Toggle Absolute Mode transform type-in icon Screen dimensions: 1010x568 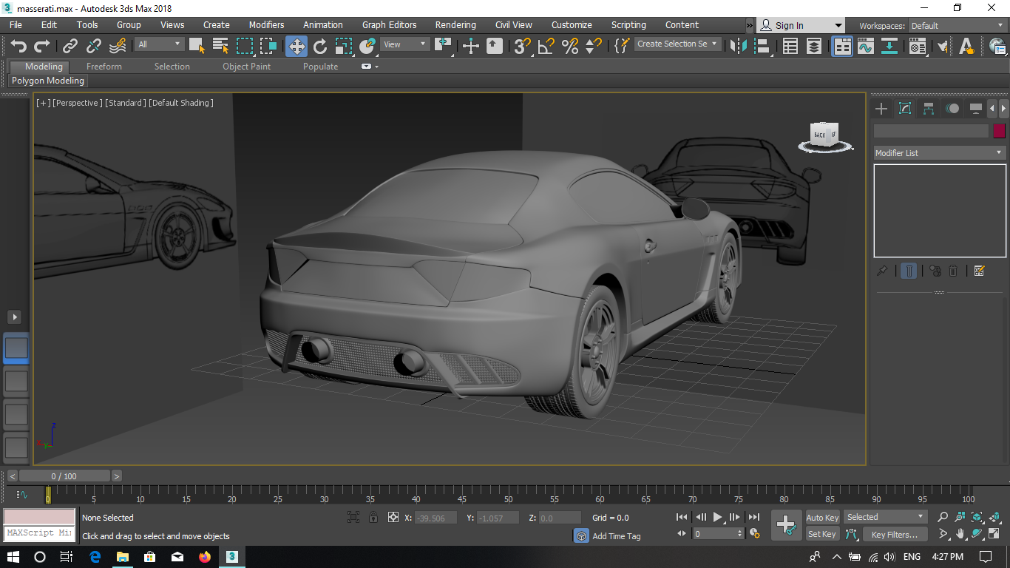[393, 518]
